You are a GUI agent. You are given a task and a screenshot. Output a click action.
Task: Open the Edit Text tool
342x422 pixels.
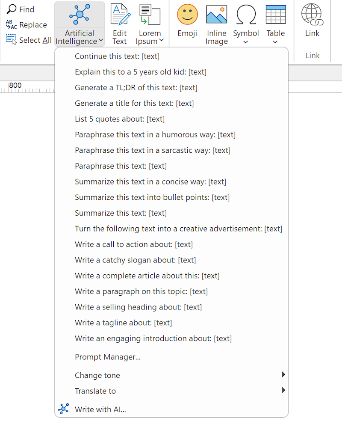(x=120, y=24)
